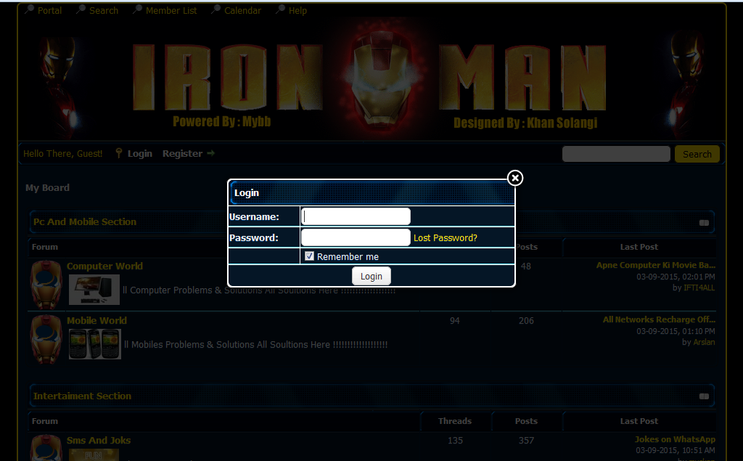
Task: Open the Register link
Action: click(182, 153)
